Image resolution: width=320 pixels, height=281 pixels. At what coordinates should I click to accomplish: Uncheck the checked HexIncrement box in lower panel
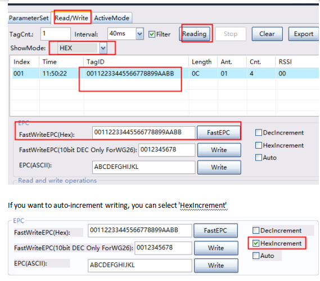tap(256, 243)
